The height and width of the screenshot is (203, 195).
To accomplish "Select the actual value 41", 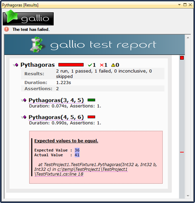I will coord(77,155).
